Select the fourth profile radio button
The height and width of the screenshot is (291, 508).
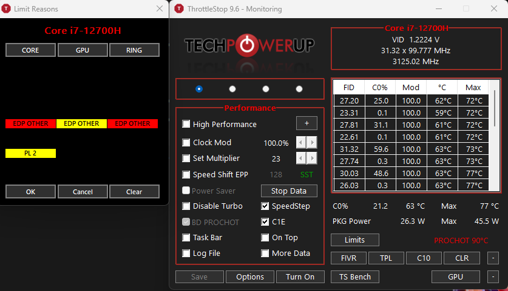coord(299,89)
